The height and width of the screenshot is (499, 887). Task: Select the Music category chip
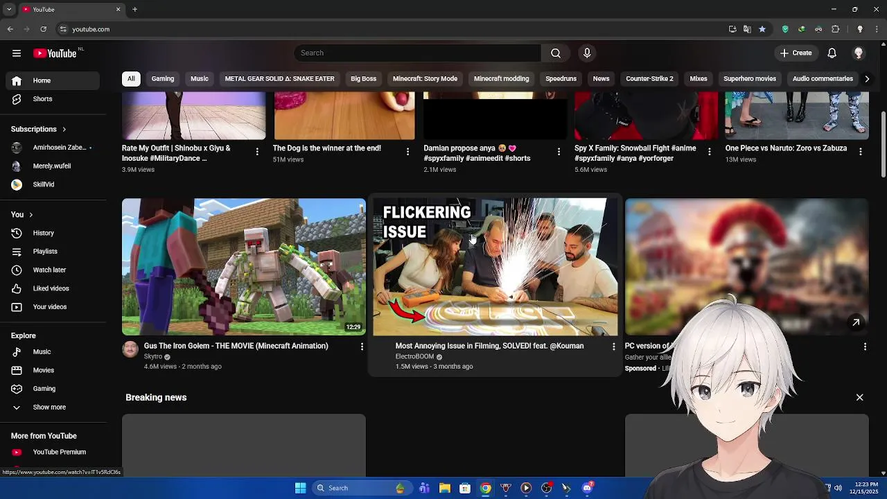tap(200, 79)
